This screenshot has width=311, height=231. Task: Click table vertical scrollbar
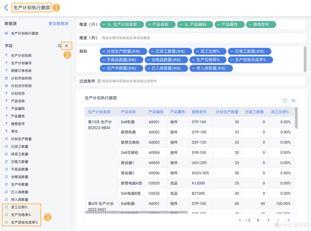[296, 118]
